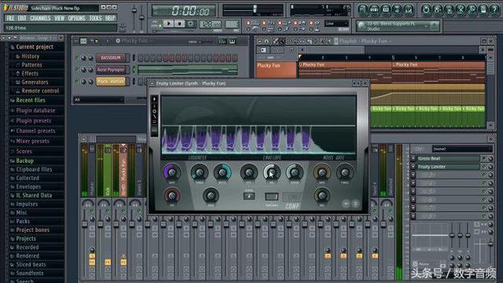Open Channel presets in the browser
The image size is (503, 283).
(x=35, y=131)
